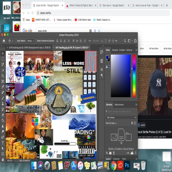172x172 pixels.
Task: Open the Color panel options menu
Action: pyautogui.click(x=136, y=50)
